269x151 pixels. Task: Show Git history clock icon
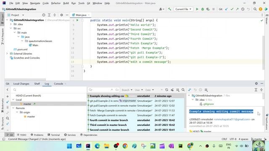tap(243, 9)
